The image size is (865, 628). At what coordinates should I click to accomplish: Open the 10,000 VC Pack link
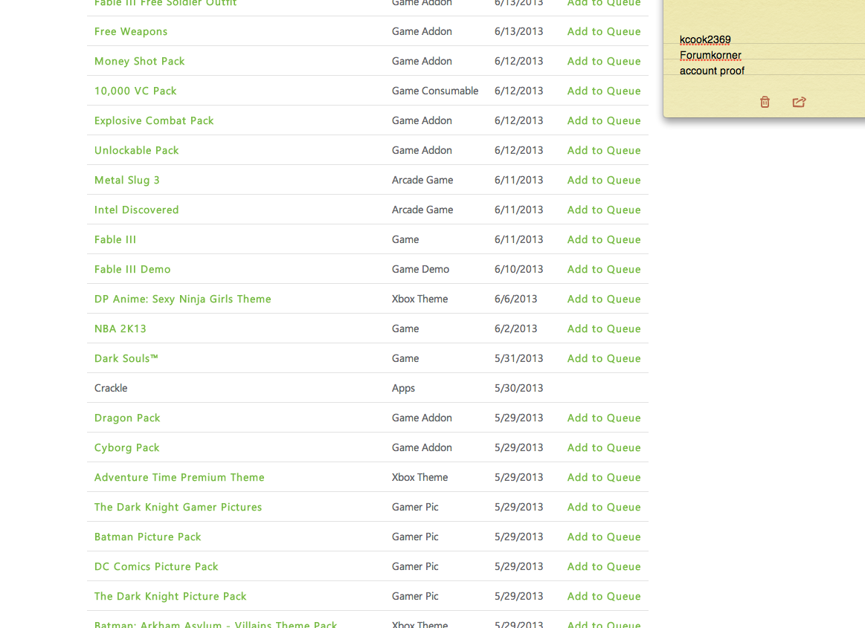coord(135,91)
